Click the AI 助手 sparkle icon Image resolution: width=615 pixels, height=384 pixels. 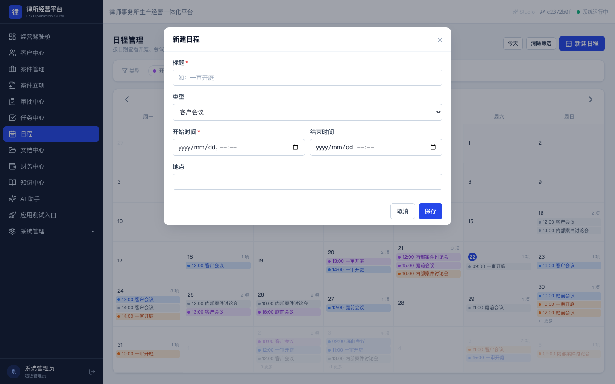(12, 199)
